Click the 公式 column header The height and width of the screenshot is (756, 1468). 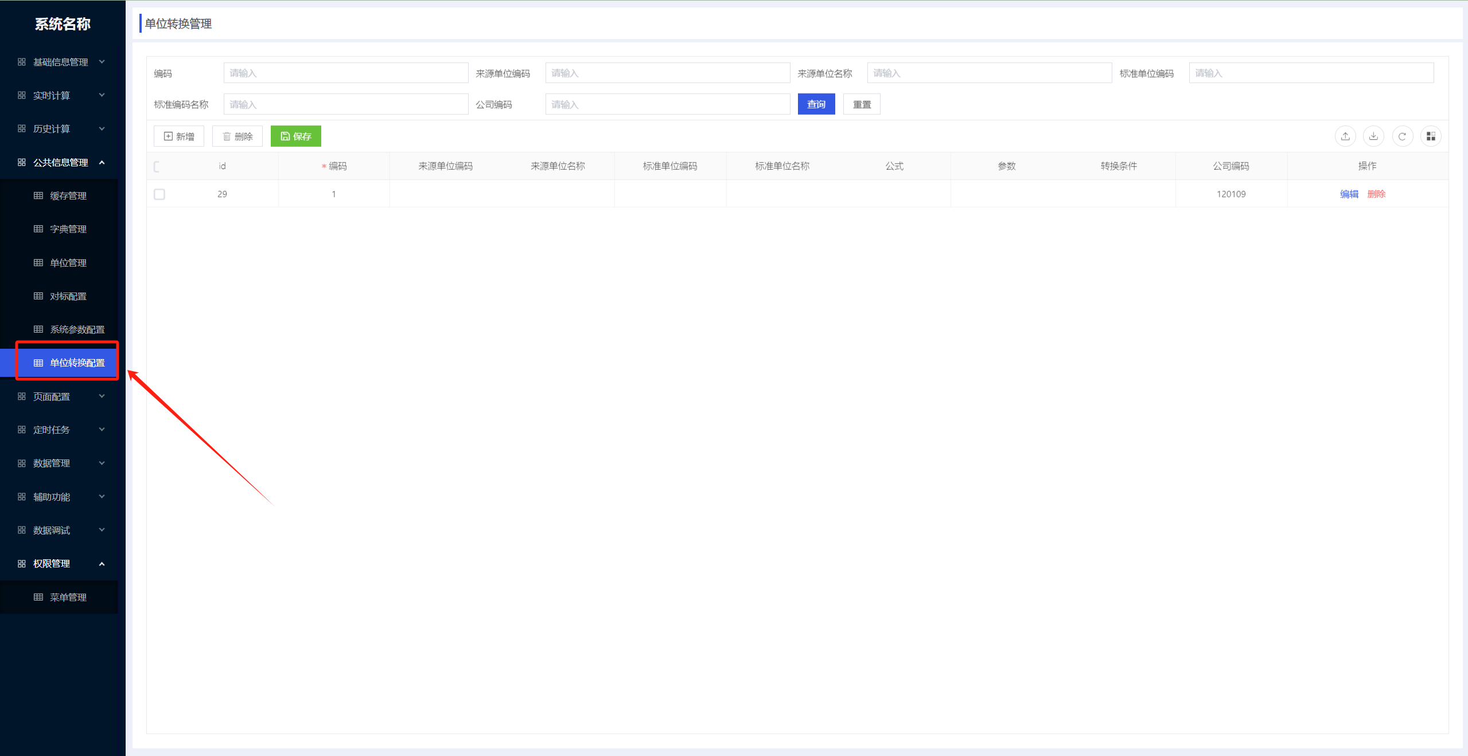click(894, 166)
